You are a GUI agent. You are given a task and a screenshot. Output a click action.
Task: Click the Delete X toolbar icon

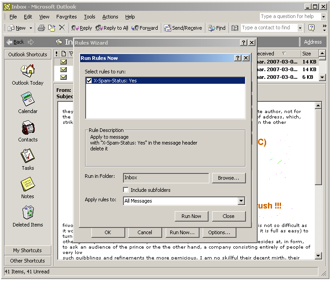[62, 27]
